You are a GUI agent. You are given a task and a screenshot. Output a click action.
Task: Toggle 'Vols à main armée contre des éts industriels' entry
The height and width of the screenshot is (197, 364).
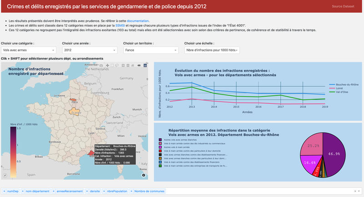[x=192, y=143]
